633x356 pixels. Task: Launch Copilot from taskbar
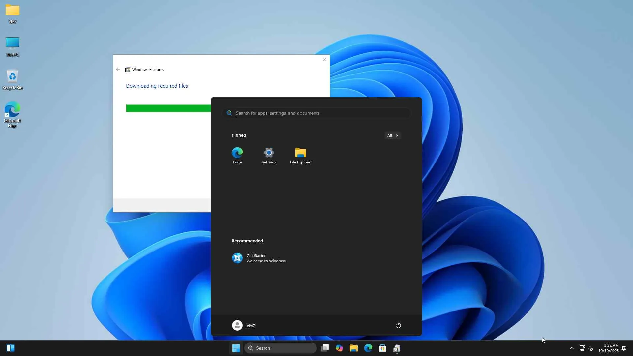[x=339, y=348]
